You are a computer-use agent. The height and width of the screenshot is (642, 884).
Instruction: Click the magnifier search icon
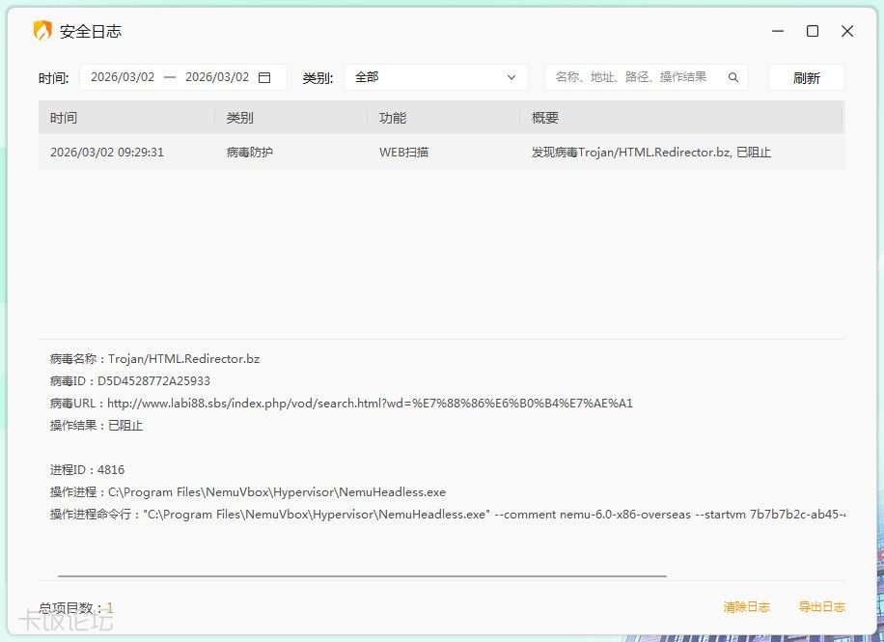[733, 77]
